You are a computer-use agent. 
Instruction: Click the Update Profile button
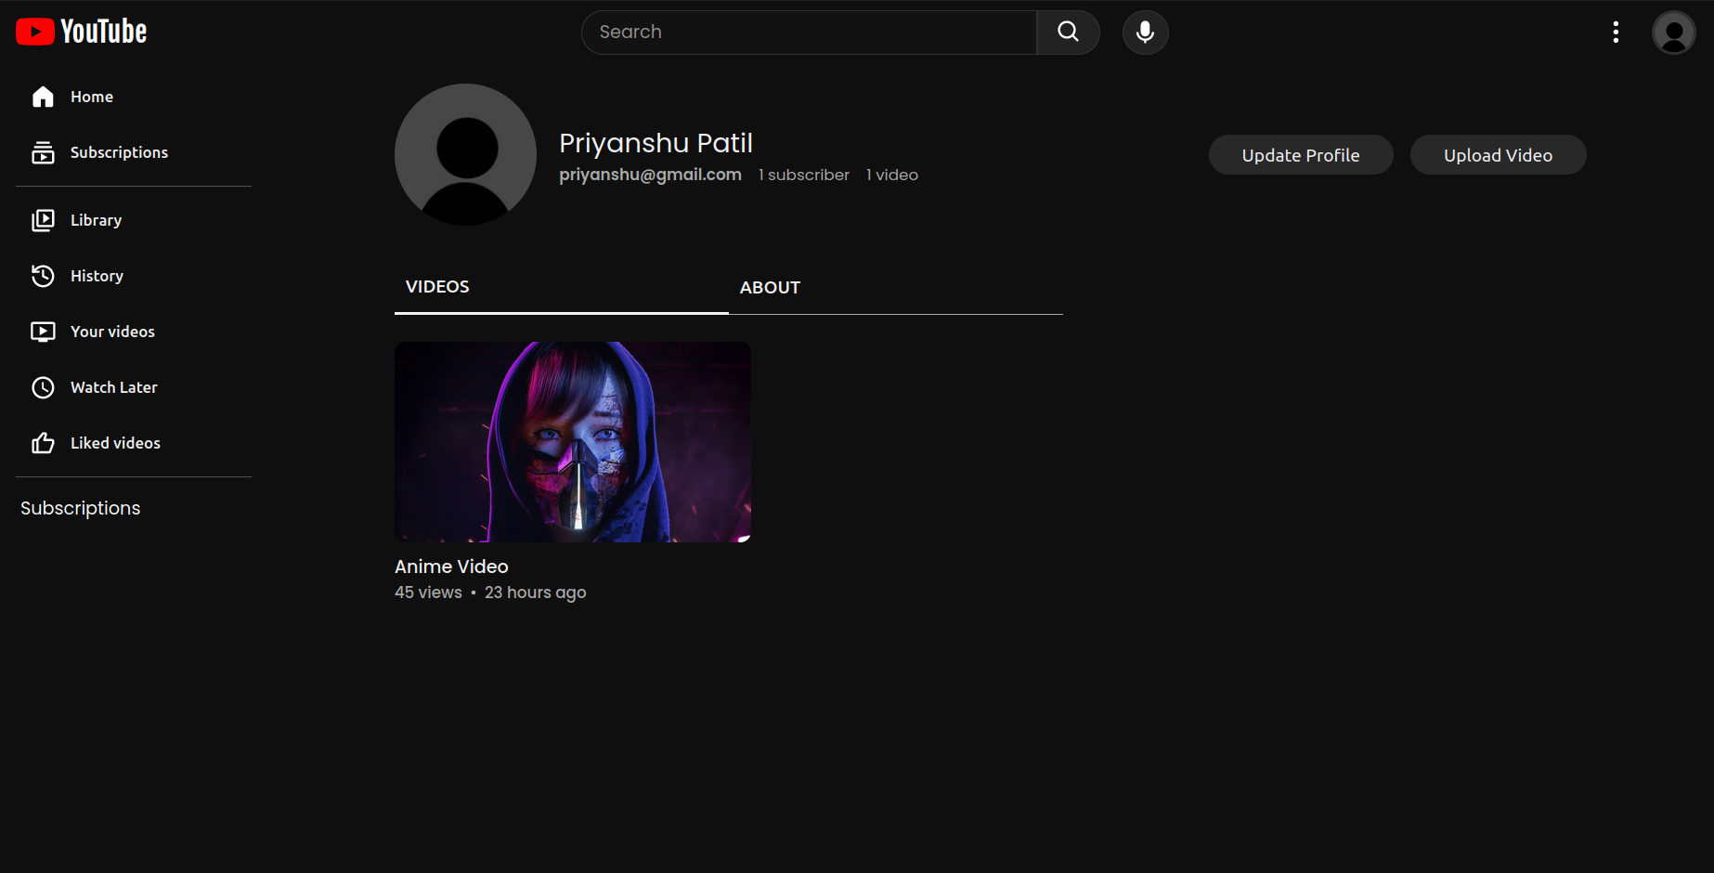1300,154
